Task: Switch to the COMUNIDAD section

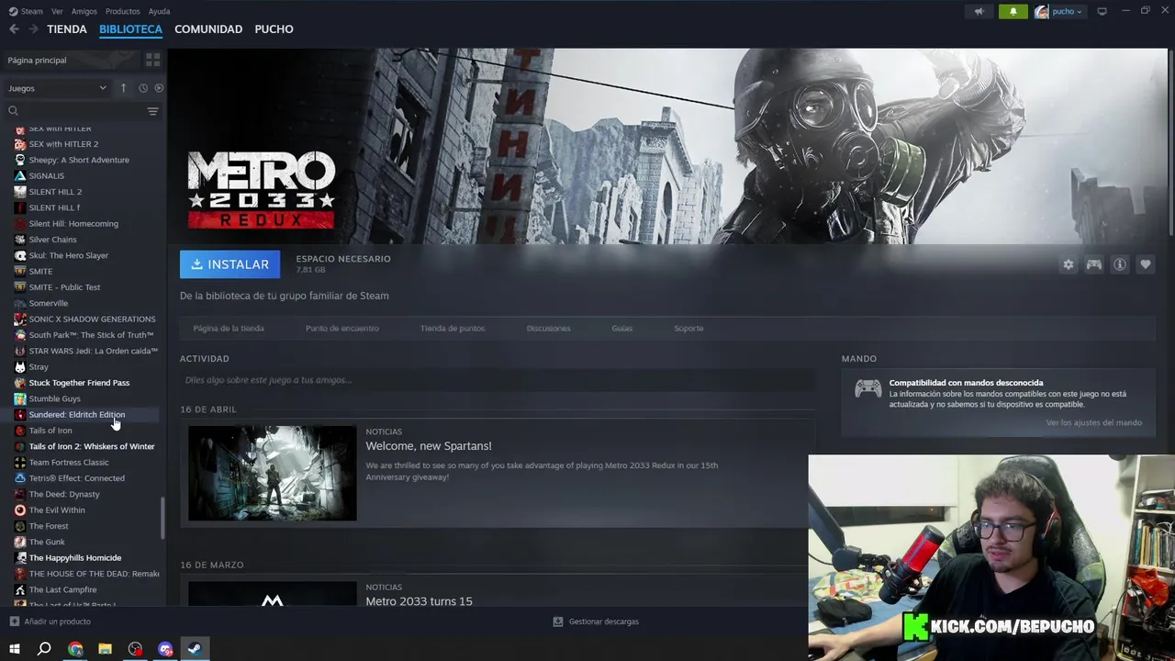Action: coord(208,29)
